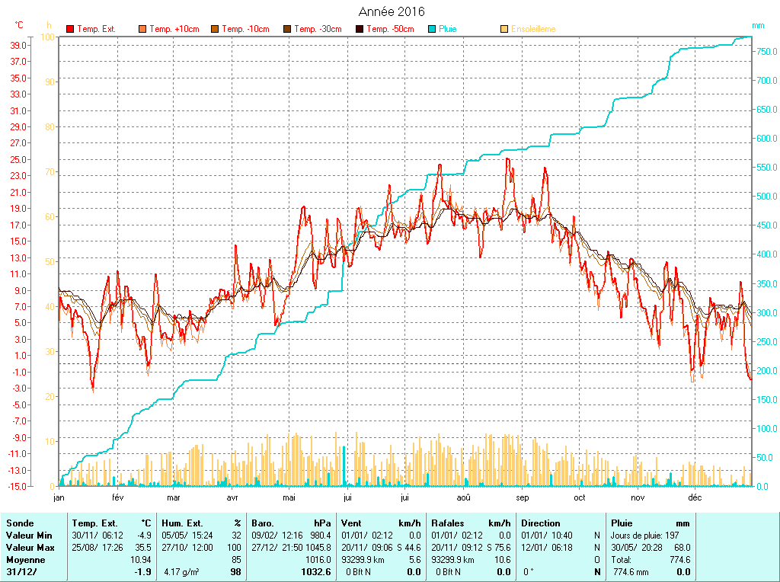Image resolution: width=780 pixels, height=582 pixels.
Task: Select the 'Valeur Max' row label
Action: [27, 548]
